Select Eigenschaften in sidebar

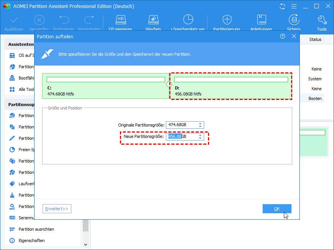click(32, 241)
